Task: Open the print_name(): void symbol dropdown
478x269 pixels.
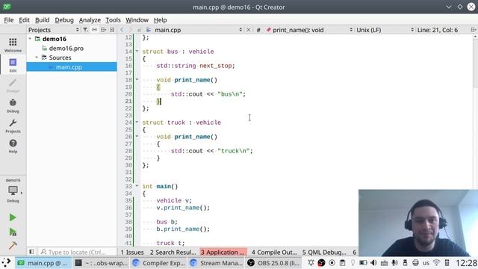Action: click(309, 30)
